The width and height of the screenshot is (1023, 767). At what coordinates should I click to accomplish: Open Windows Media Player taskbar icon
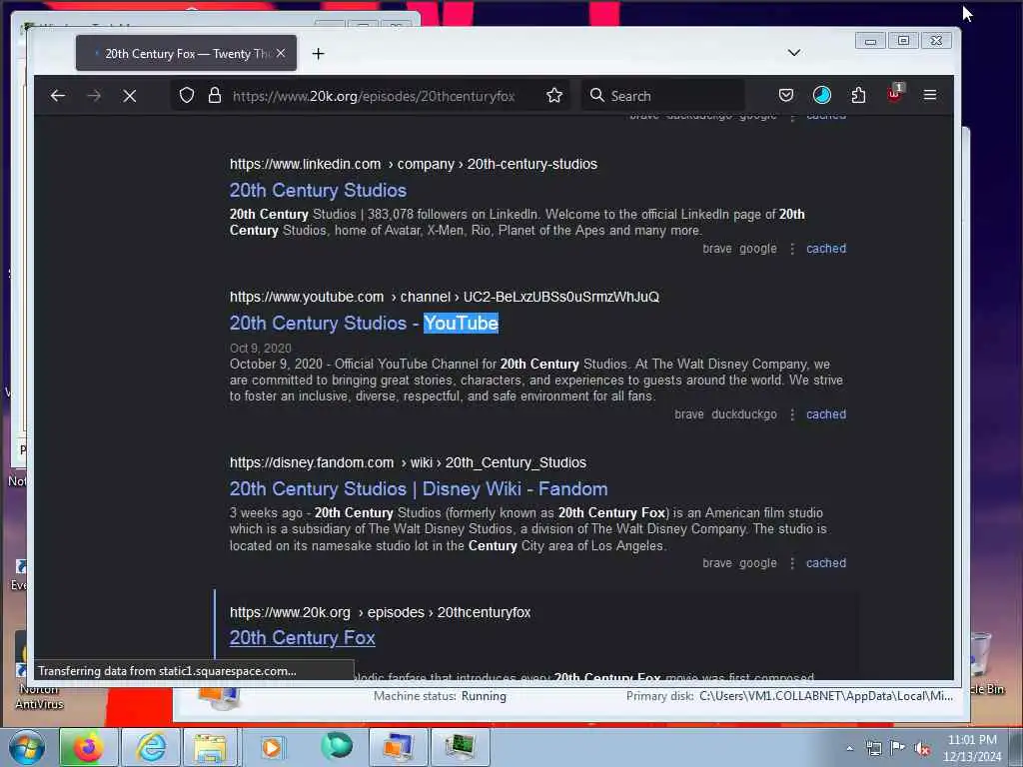pyautogui.click(x=272, y=747)
